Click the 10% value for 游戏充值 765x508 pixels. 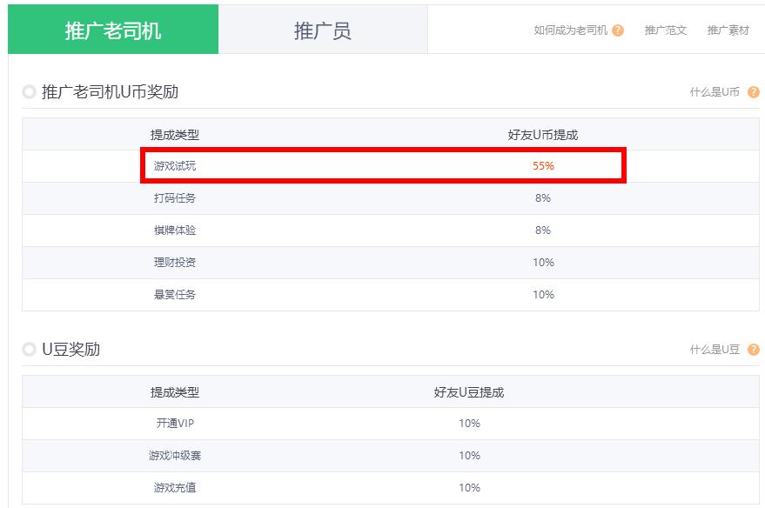pos(469,487)
